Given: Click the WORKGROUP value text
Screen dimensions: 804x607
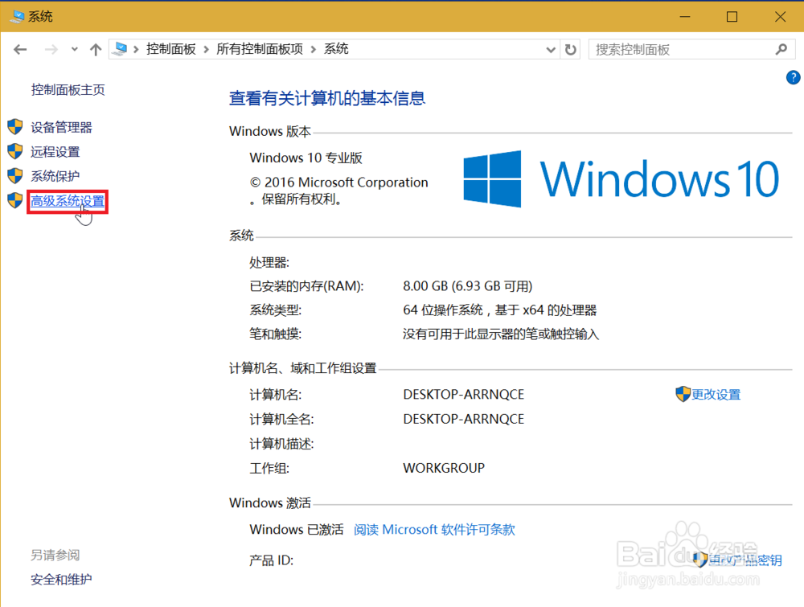Looking at the screenshot, I should pos(444,468).
